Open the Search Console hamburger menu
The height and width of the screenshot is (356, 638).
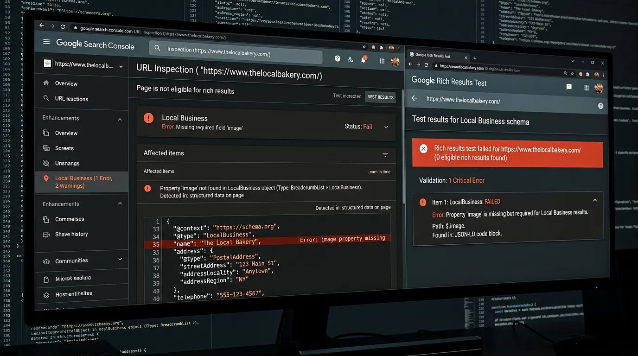coord(46,42)
